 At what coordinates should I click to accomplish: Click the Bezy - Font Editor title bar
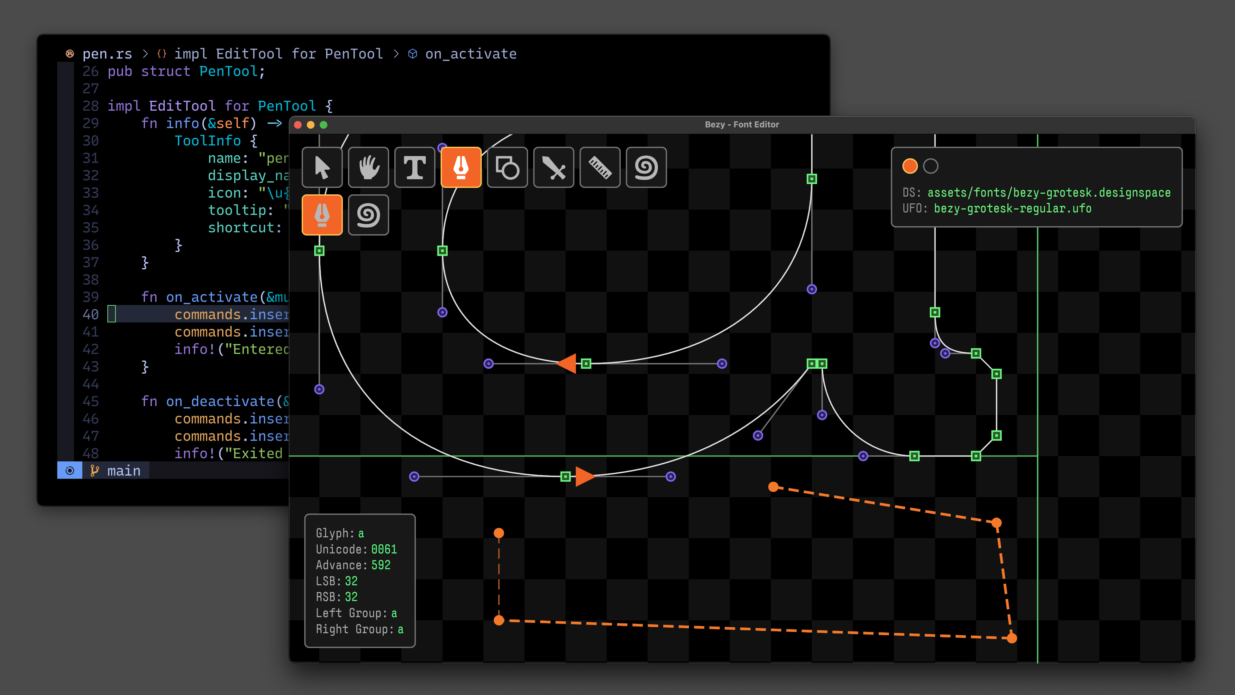(x=742, y=124)
